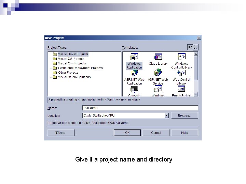This screenshot has width=246, height=184.
Task: Click the Visual C++ Projects folder icon
Action: point(55,63)
